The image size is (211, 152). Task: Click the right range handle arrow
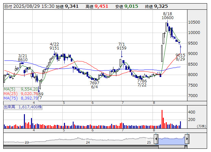point(187,139)
